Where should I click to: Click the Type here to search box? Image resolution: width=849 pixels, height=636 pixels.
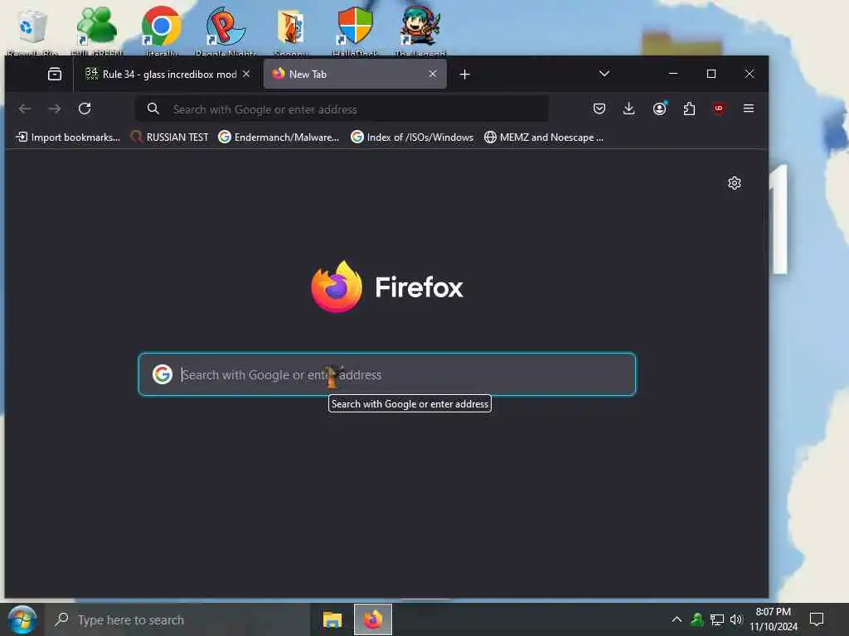point(177,619)
